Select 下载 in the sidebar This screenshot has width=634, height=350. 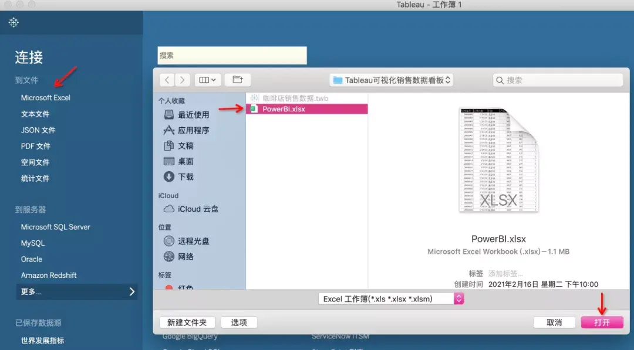coord(178,176)
